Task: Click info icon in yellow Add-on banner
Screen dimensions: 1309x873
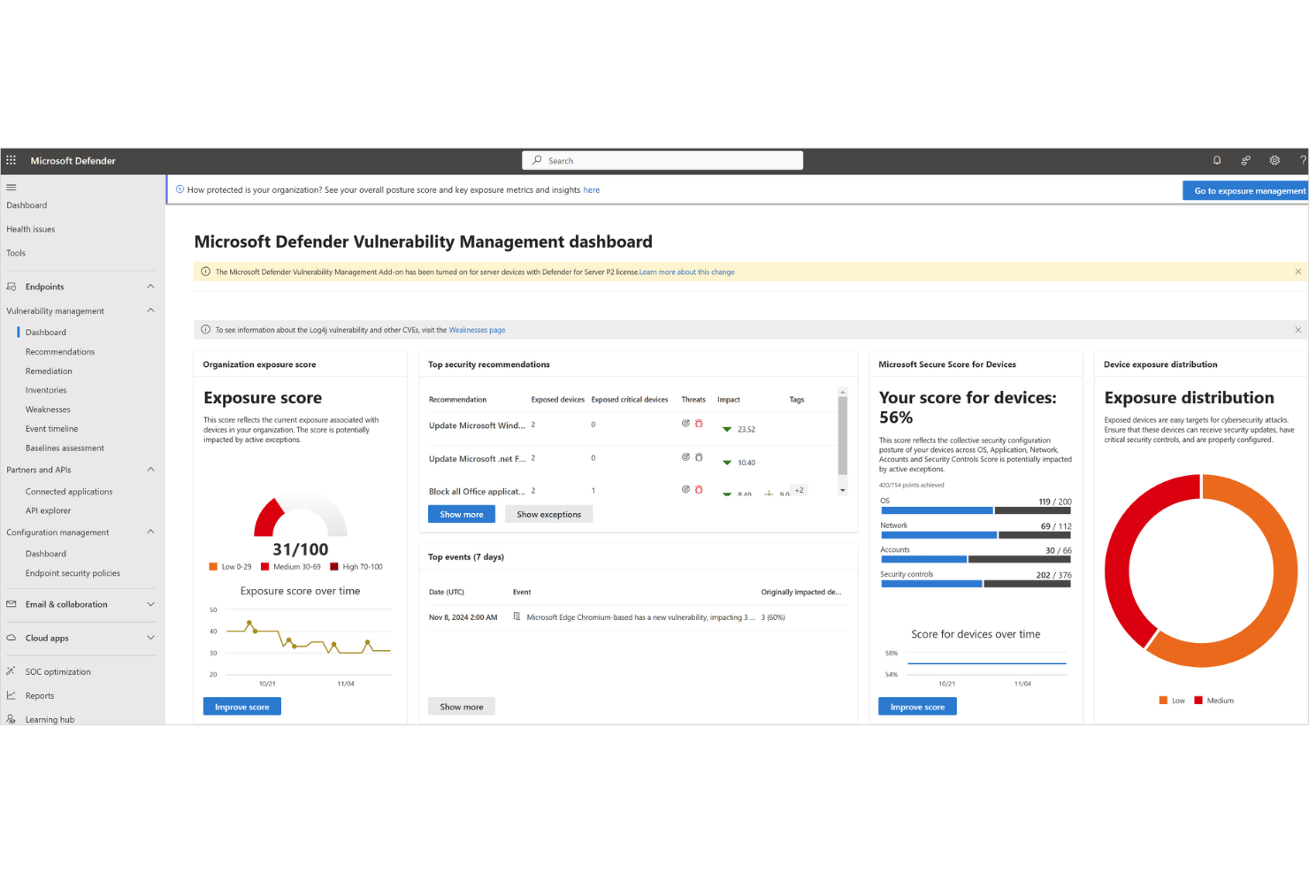Action: [x=206, y=272]
